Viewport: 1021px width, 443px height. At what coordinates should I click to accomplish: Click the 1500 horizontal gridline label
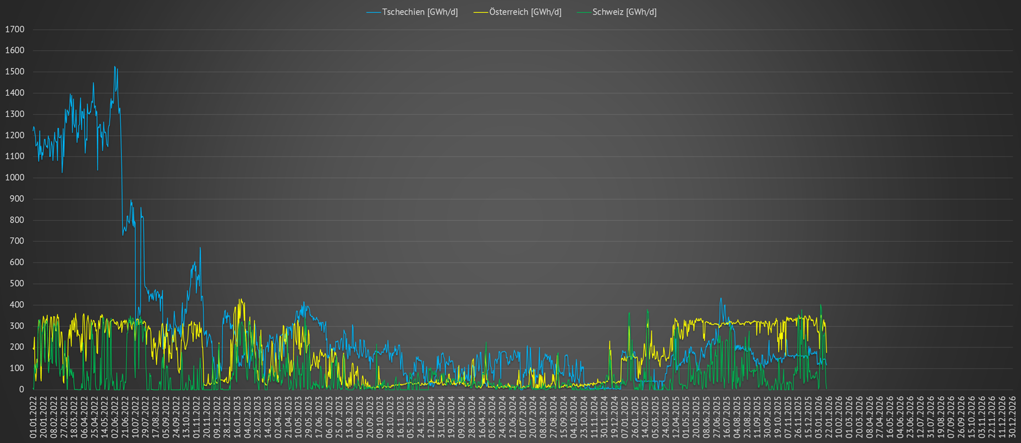click(14, 71)
